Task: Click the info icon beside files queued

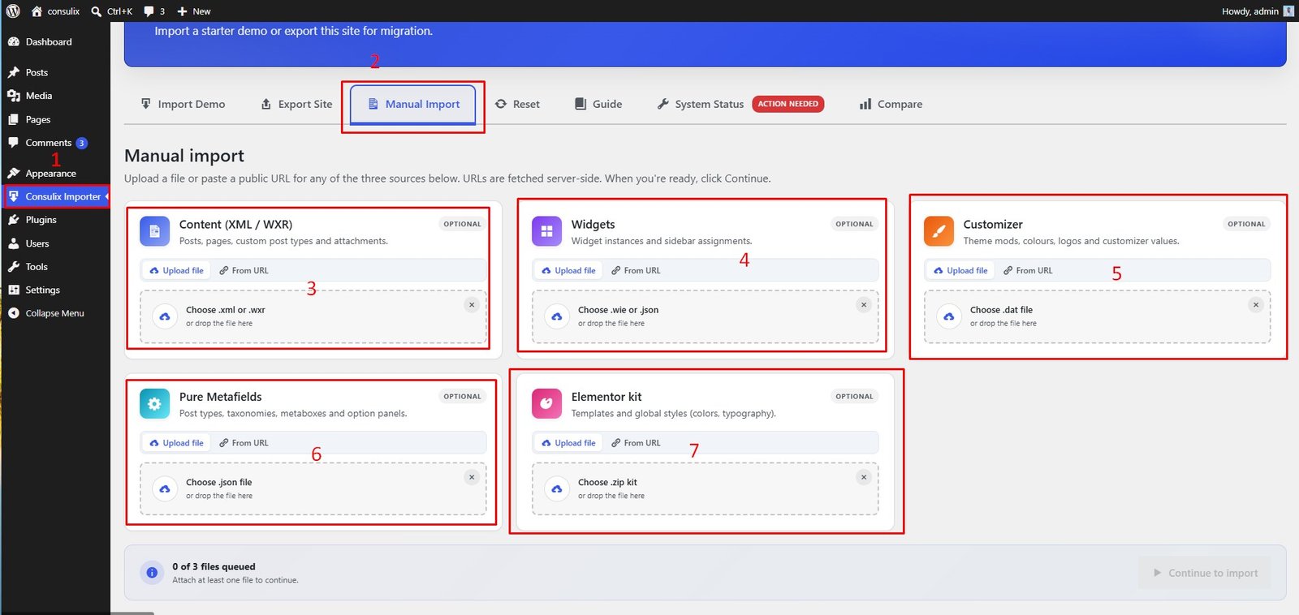Action: click(x=152, y=573)
